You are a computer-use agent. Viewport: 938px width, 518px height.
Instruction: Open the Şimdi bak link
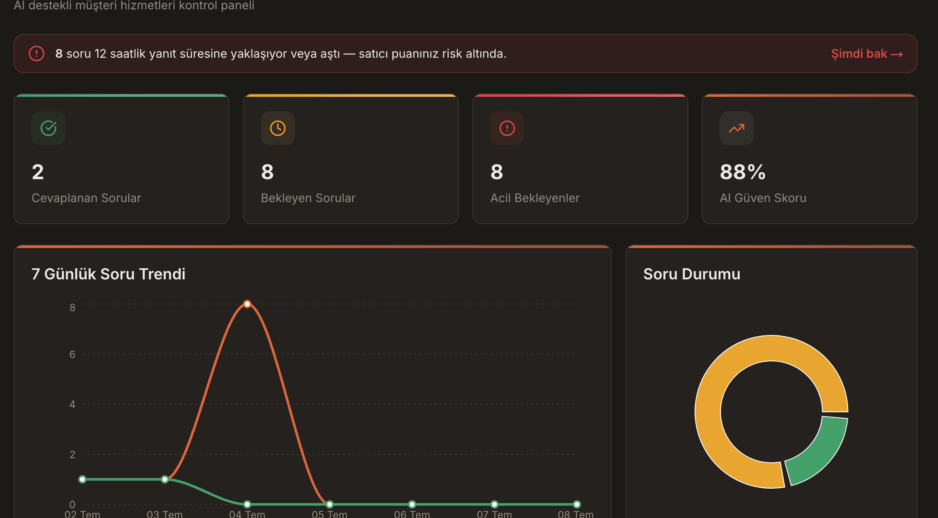[x=867, y=54]
